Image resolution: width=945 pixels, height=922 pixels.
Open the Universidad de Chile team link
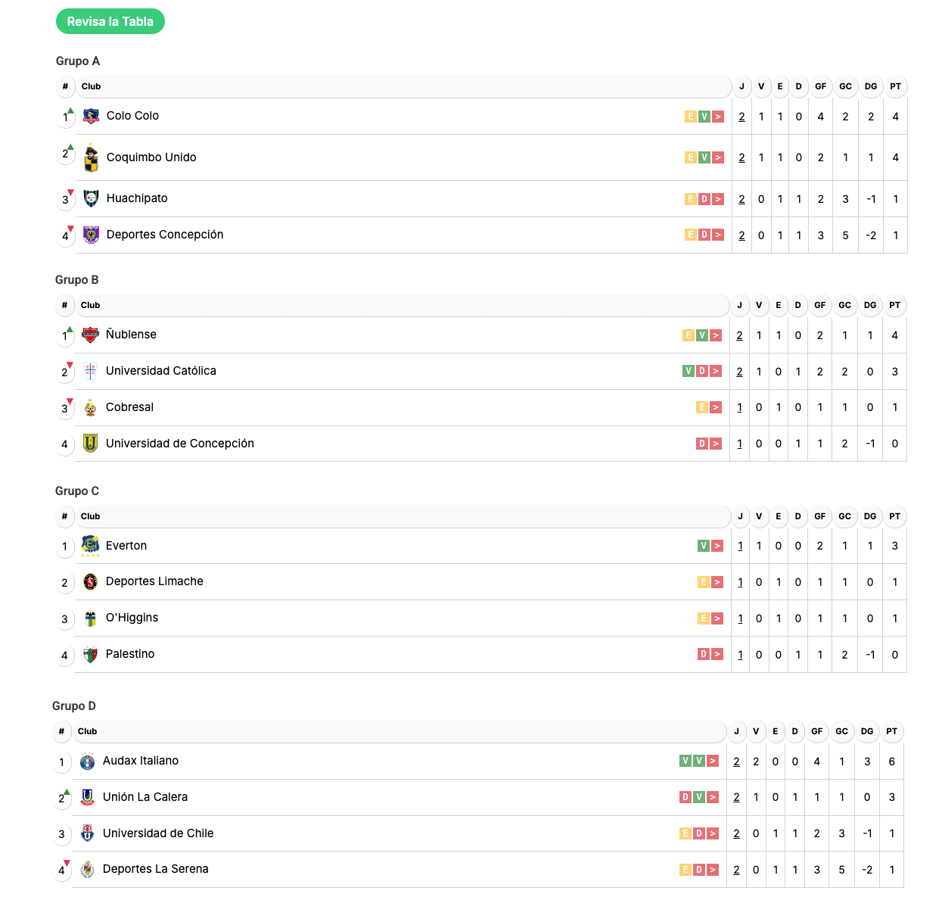tap(158, 833)
